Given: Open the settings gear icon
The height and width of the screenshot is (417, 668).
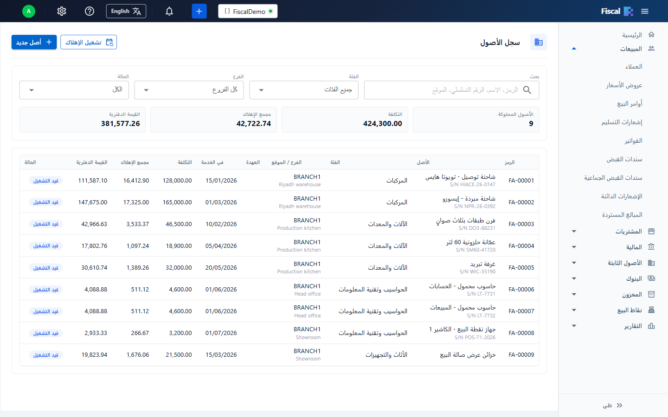Looking at the screenshot, I should point(62,11).
